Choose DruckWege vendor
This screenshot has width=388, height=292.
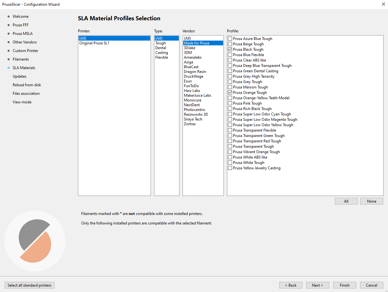pyautogui.click(x=203, y=76)
